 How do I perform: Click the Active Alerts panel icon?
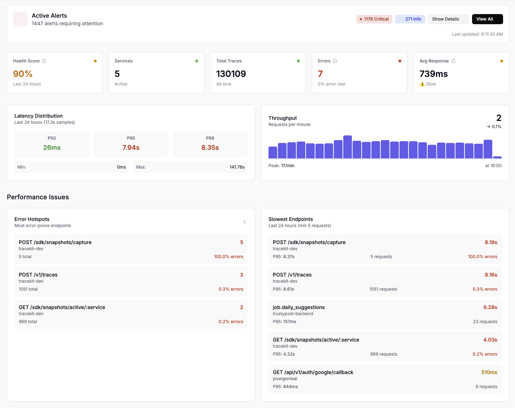point(20,19)
